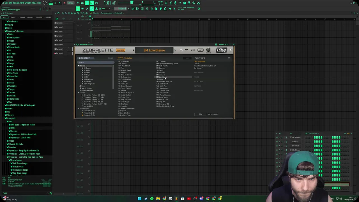359x202 pixels.
Task: Select the browser ALL tab
Action: [4, 17]
